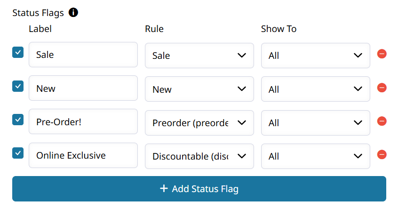Uncheck the Sale flag checkbox

click(18, 52)
